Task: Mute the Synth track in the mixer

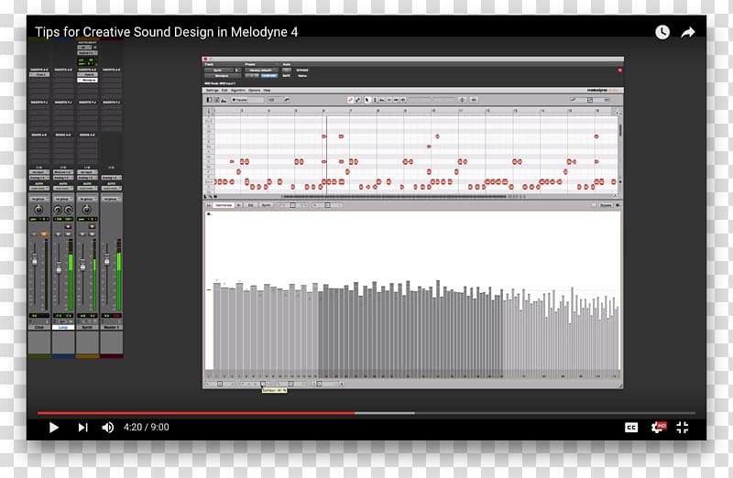Action: tap(92, 234)
